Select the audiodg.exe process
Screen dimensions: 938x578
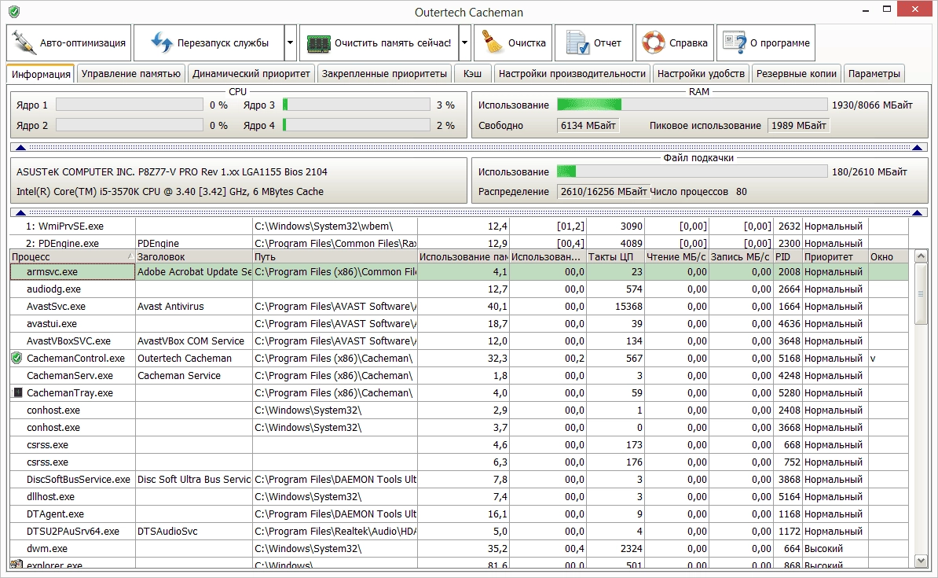[459, 289]
